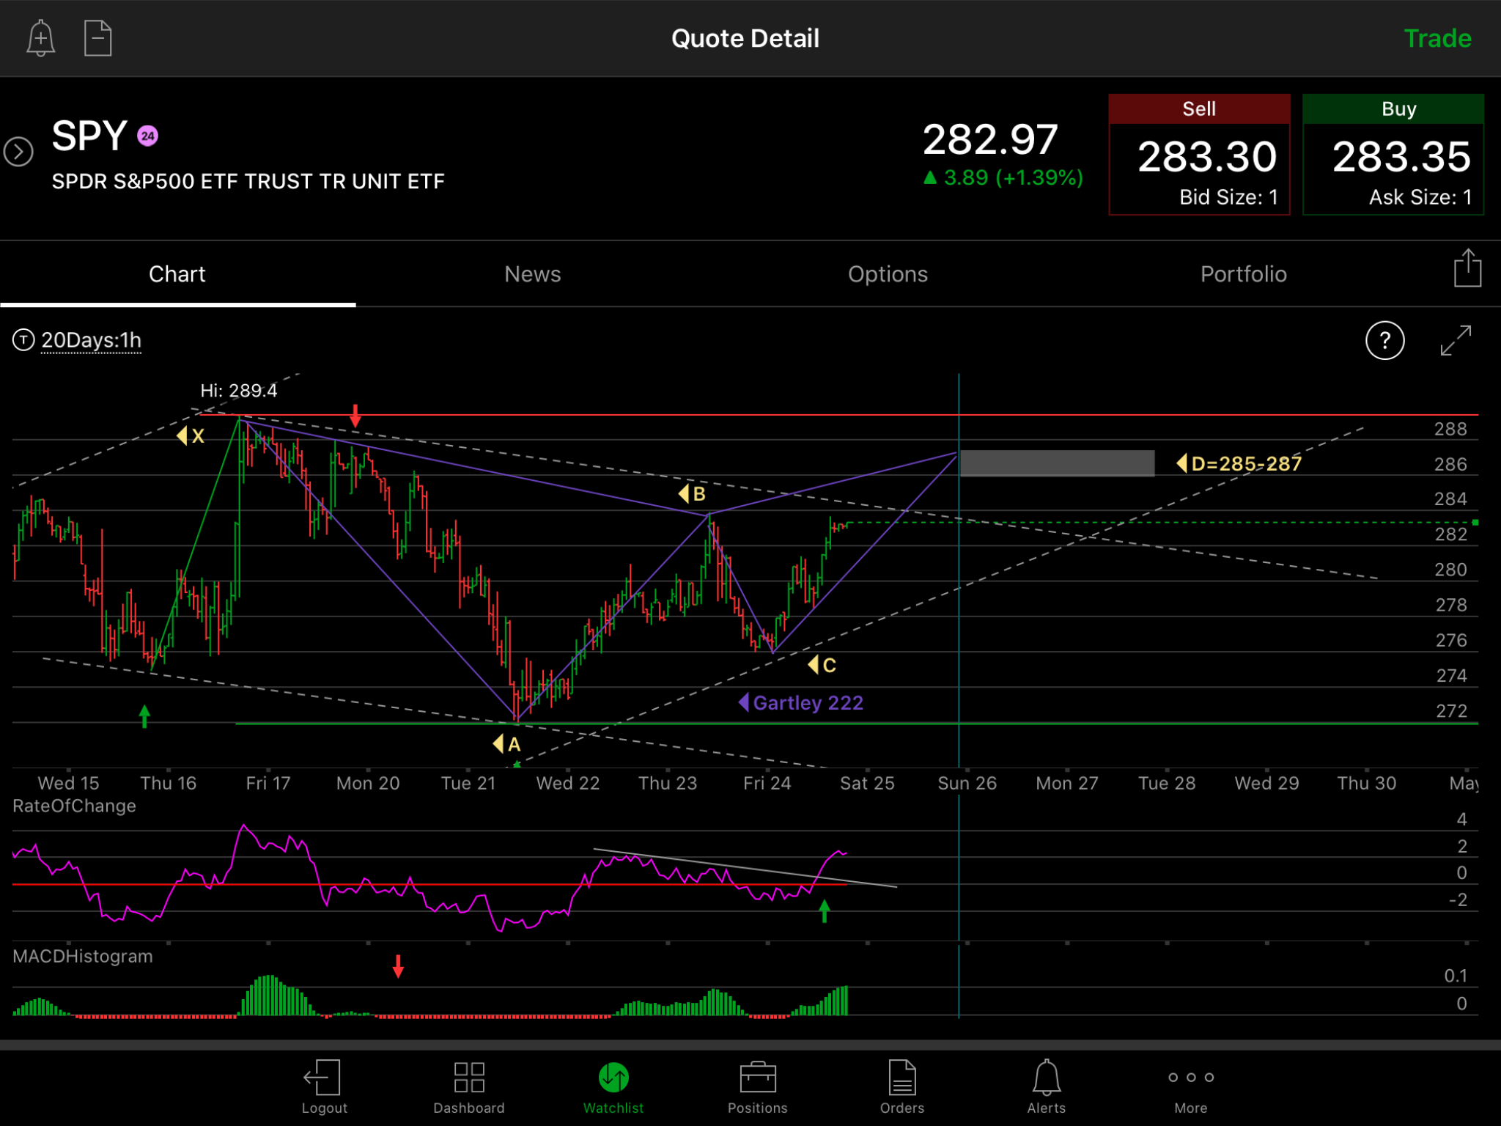Select the C point marker on chart
Screen dimensions: 1501x1126
[x=822, y=665]
